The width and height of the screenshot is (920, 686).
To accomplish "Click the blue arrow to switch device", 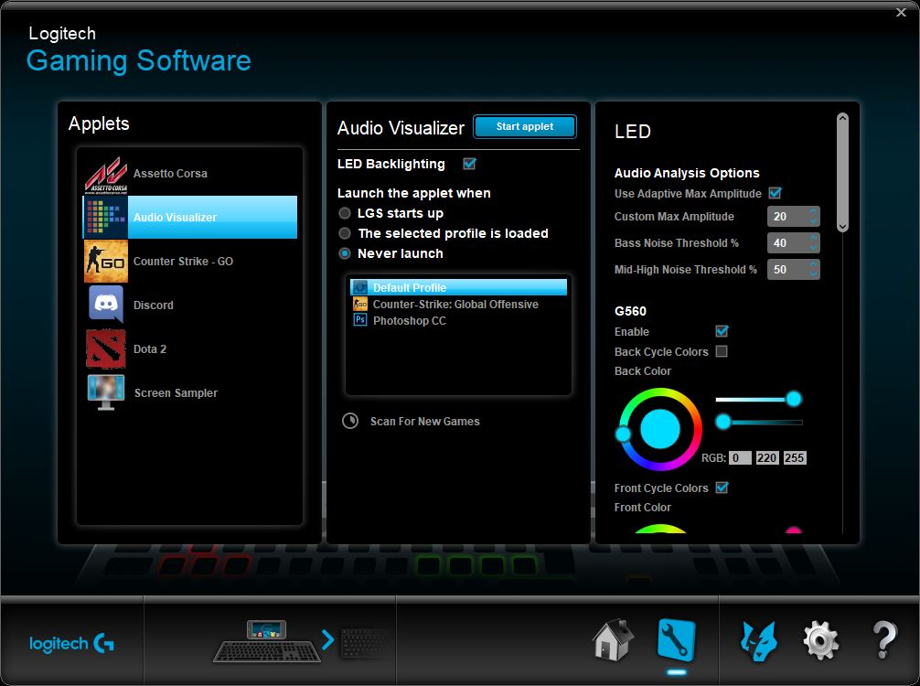I will (x=328, y=639).
